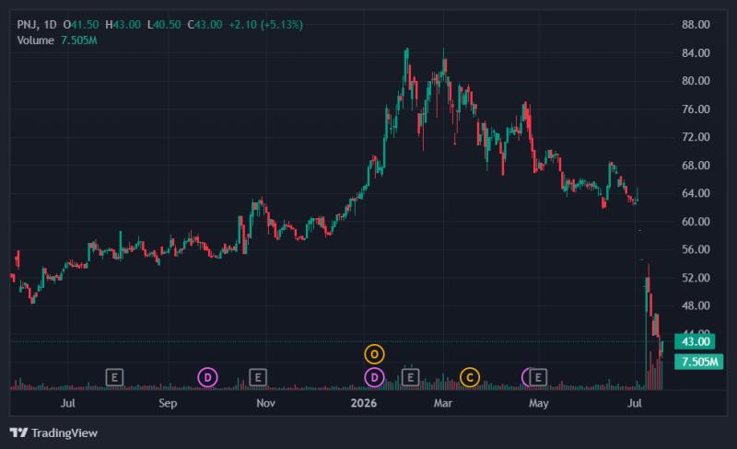Viewport: 737px width, 449px height.
Task: Click the Sep label on time axis
Action: 168,403
